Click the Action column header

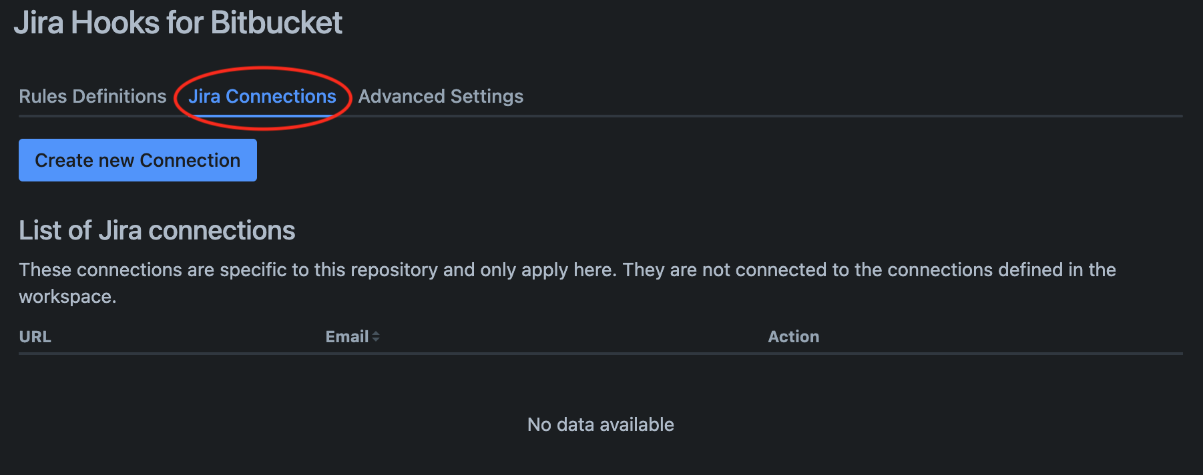click(x=793, y=336)
